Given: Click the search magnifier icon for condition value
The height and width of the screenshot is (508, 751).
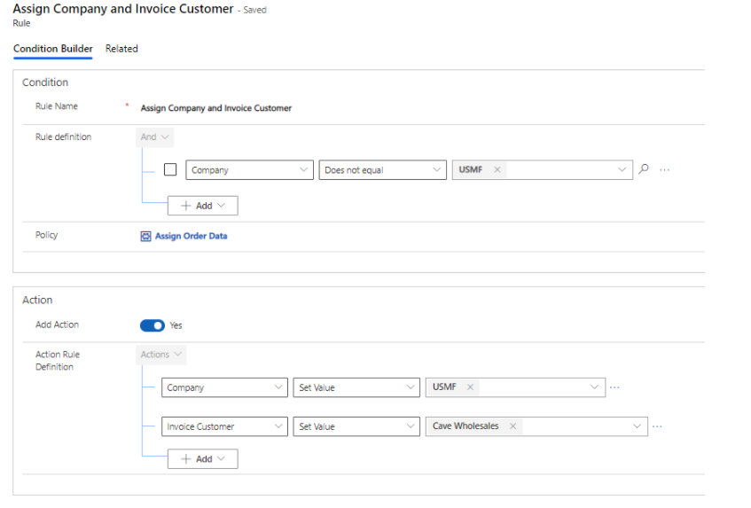Looking at the screenshot, I should (644, 169).
